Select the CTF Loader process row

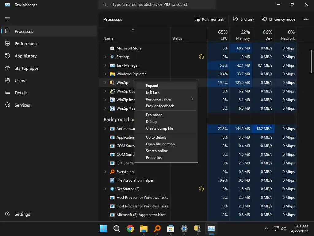pyautogui.click(x=198, y=163)
